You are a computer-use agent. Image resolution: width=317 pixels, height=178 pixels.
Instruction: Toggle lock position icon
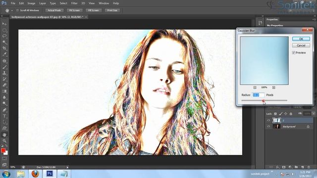click(x=286, y=114)
